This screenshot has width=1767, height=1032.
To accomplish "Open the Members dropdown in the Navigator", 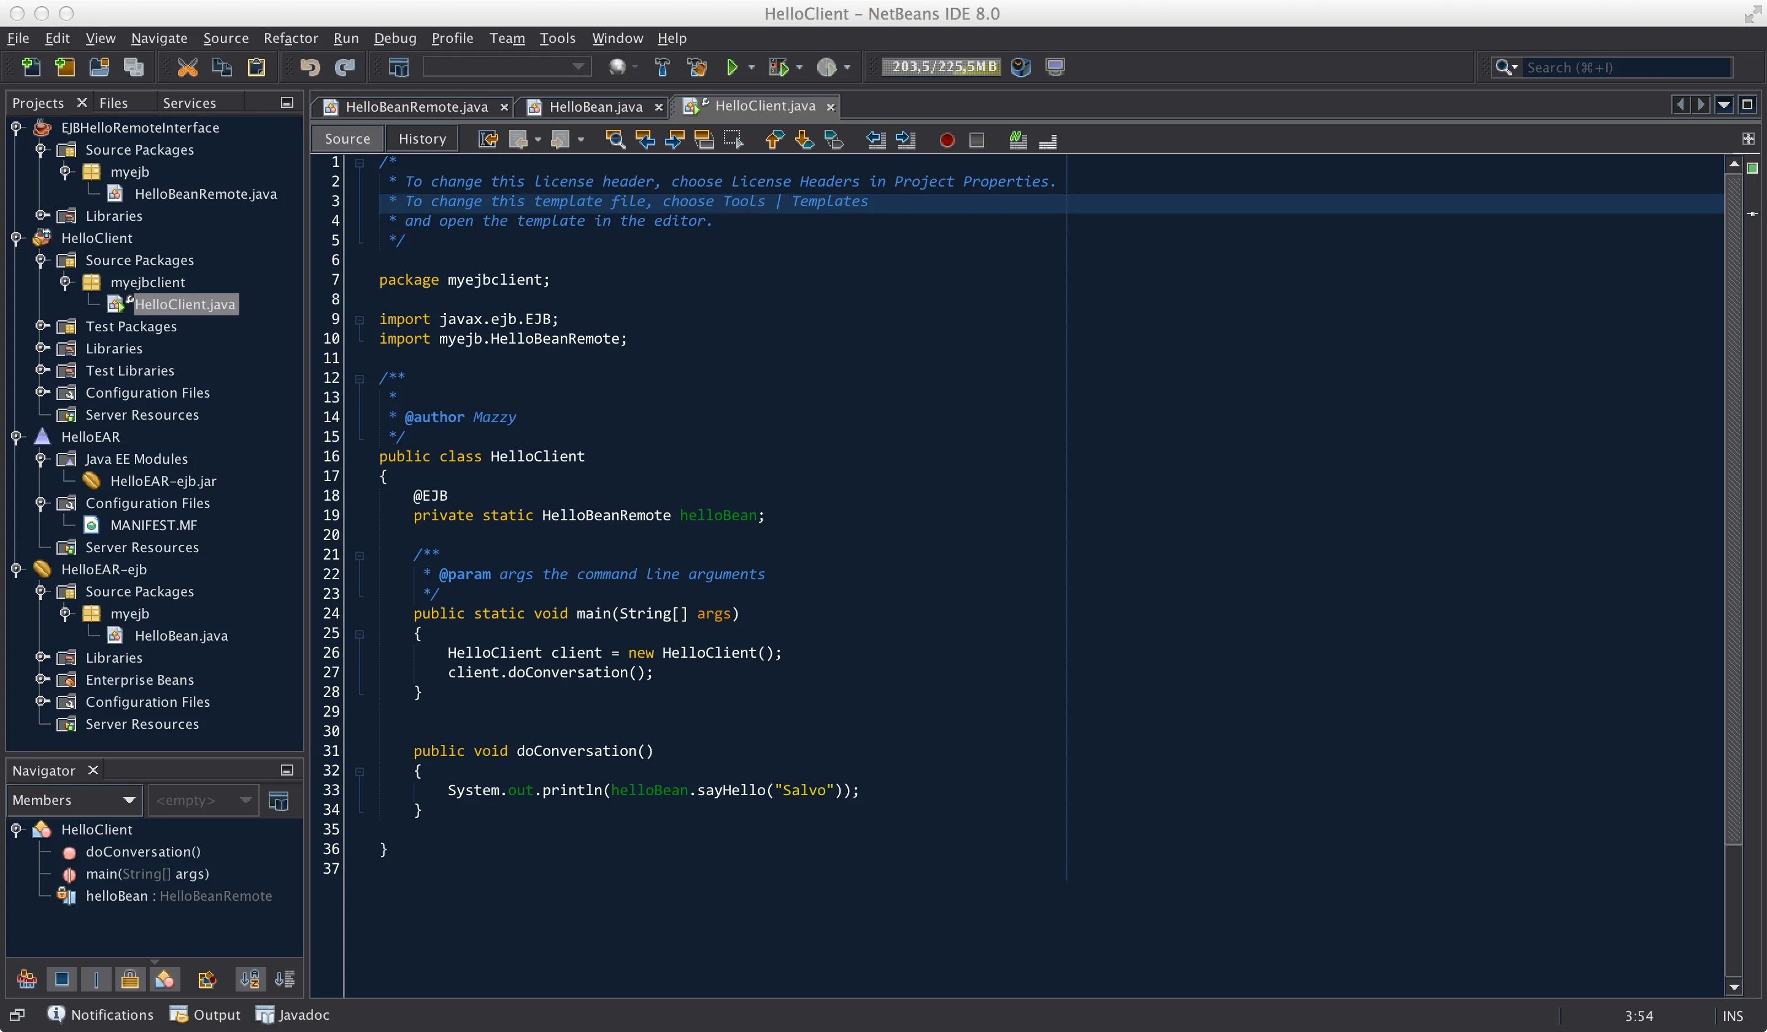I will 74,800.
